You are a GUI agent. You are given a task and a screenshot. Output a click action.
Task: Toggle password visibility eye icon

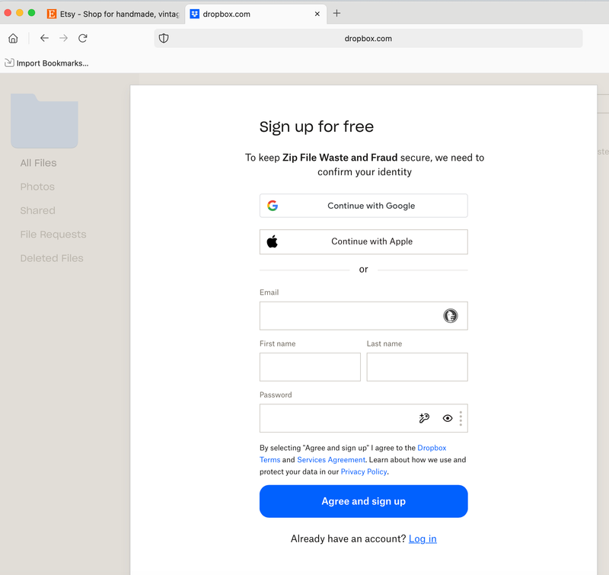(x=448, y=418)
